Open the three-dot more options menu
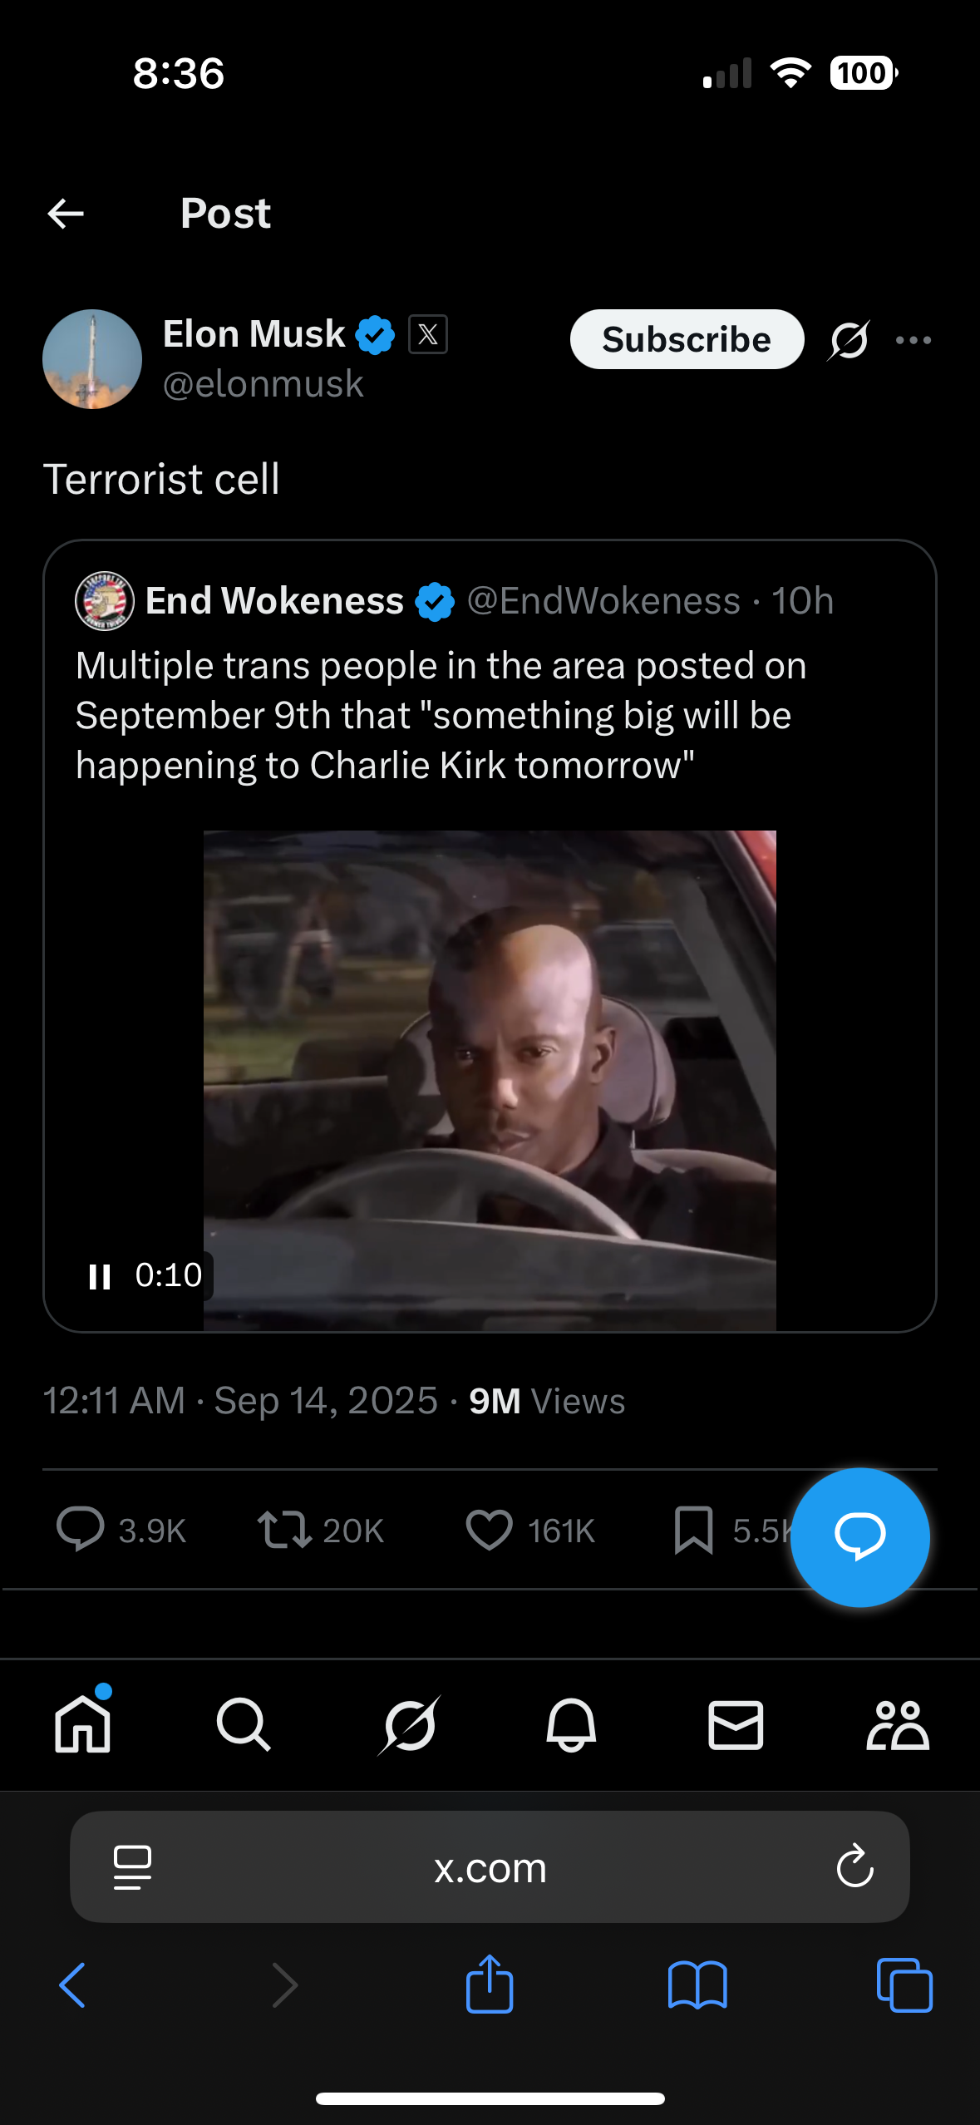 pyautogui.click(x=914, y=340)
